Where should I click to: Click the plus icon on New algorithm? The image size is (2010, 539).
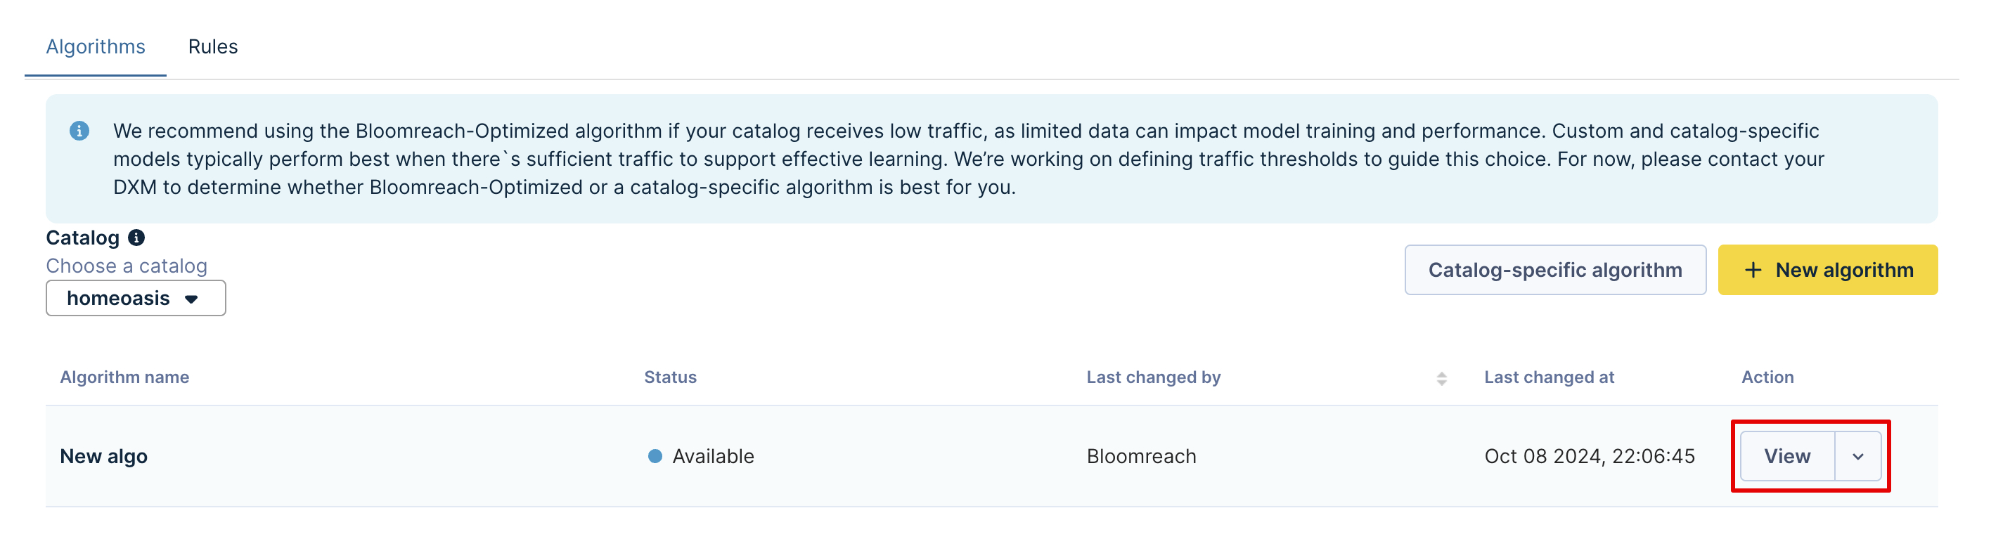[1753, 271]
